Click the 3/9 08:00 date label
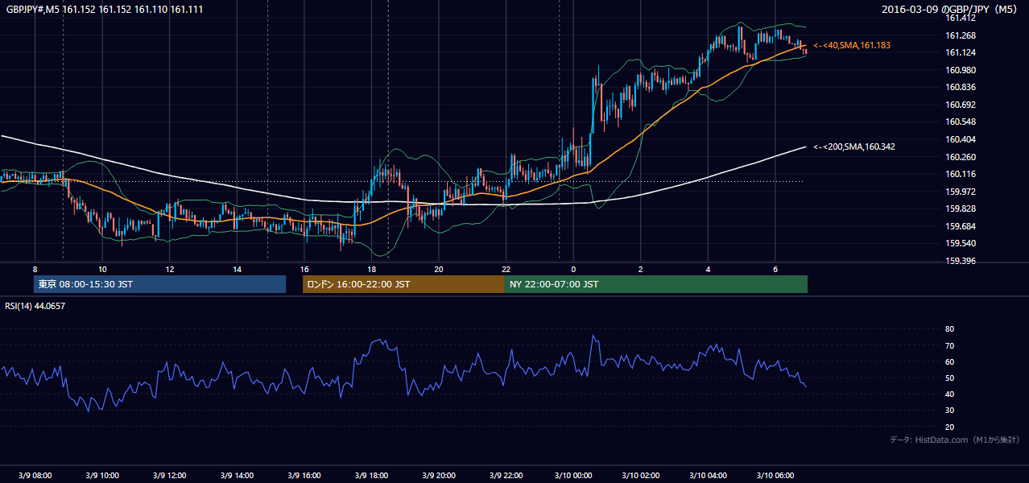The width and height of the screenshot is (1029, 483). point(34,476)
